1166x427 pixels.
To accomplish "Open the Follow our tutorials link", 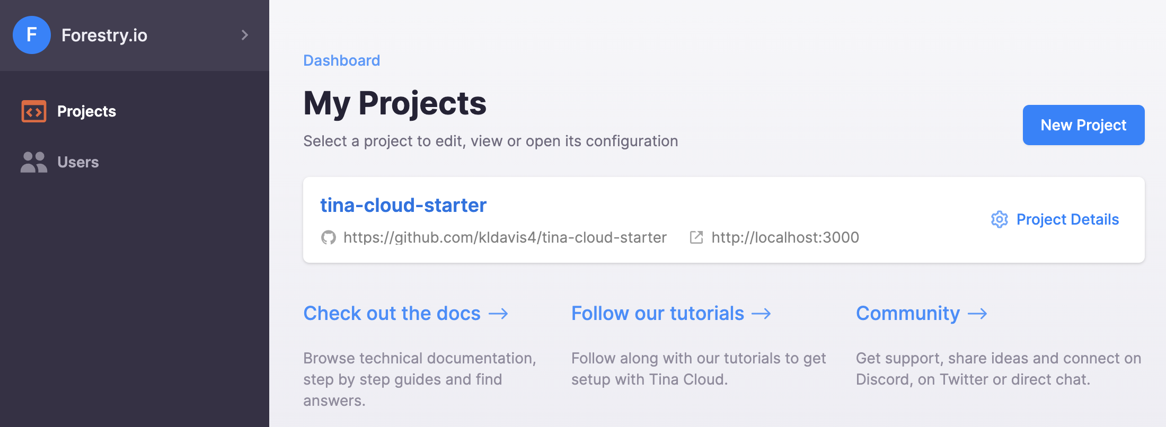I will click(657, 313).
